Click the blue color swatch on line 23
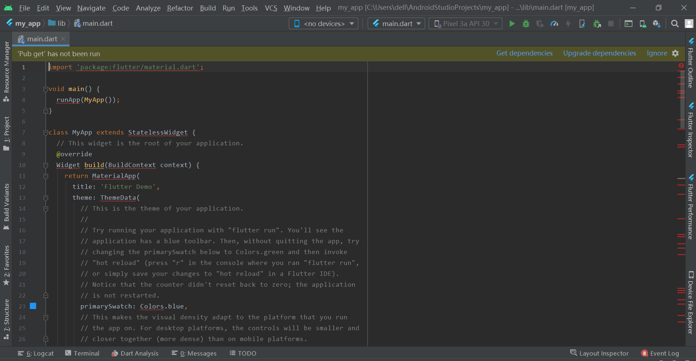 click(33, 306)
